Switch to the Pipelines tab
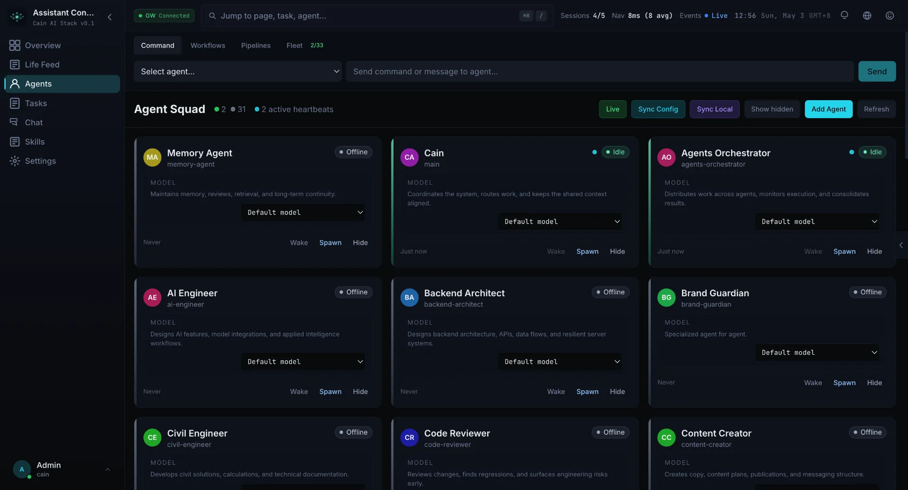This screenshot has width=908, height=490. coord(256,45)
